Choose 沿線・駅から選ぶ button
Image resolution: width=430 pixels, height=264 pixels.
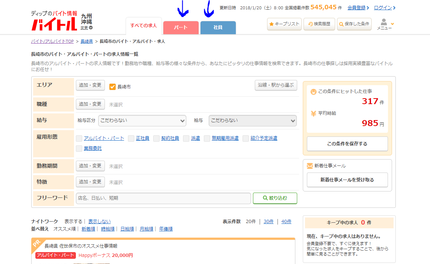tap(276, 85)
